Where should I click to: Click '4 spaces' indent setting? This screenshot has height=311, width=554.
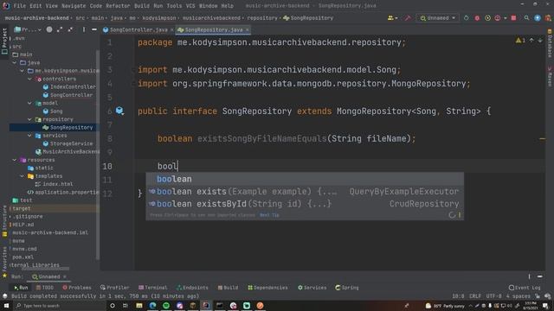(519, 296)
